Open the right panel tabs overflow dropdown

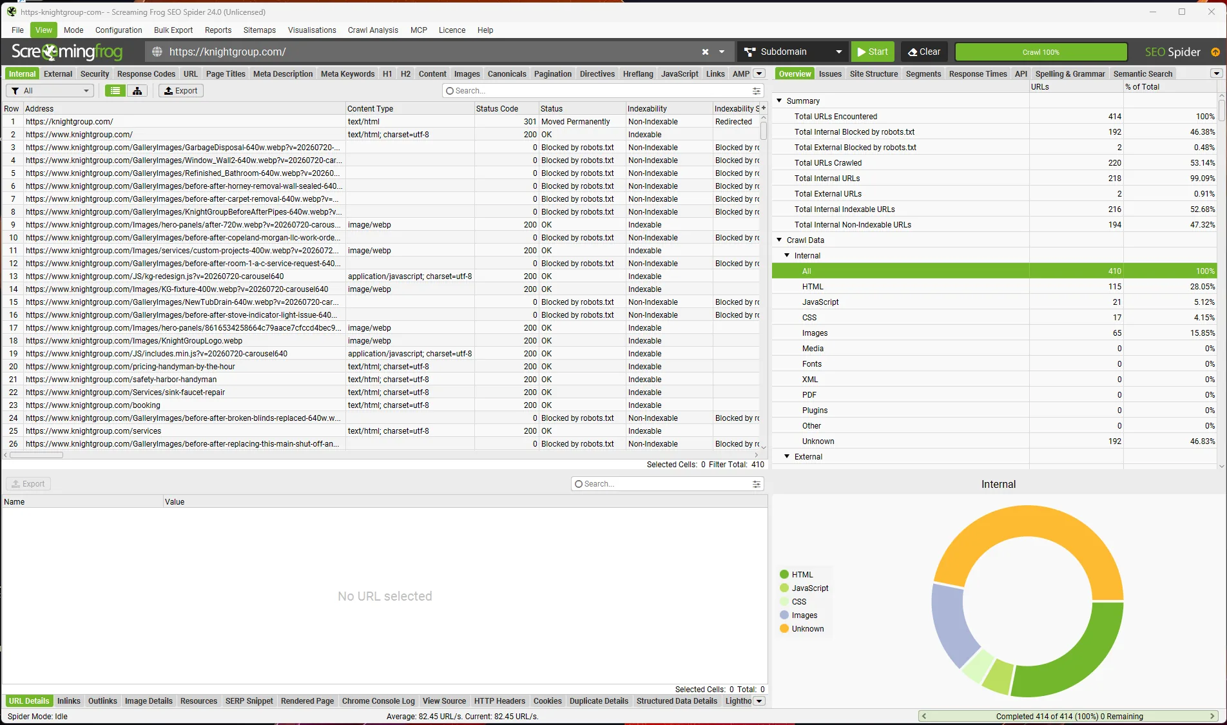pos(1217,73)
